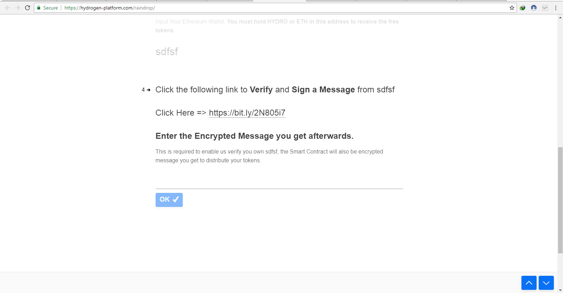Image resolution: width=563 pixels, height=293 pixels.
Task: Click the scrollbar's top arrow
Action: click(x=560, y=17)
